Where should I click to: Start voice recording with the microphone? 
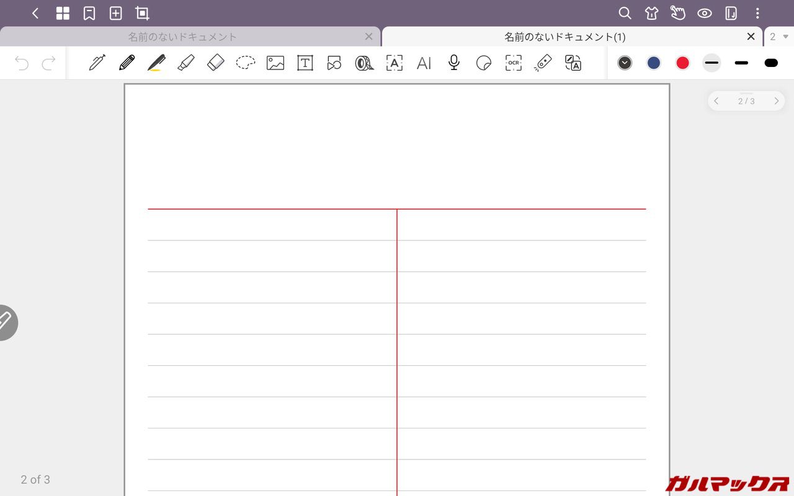tap(454, 63)
